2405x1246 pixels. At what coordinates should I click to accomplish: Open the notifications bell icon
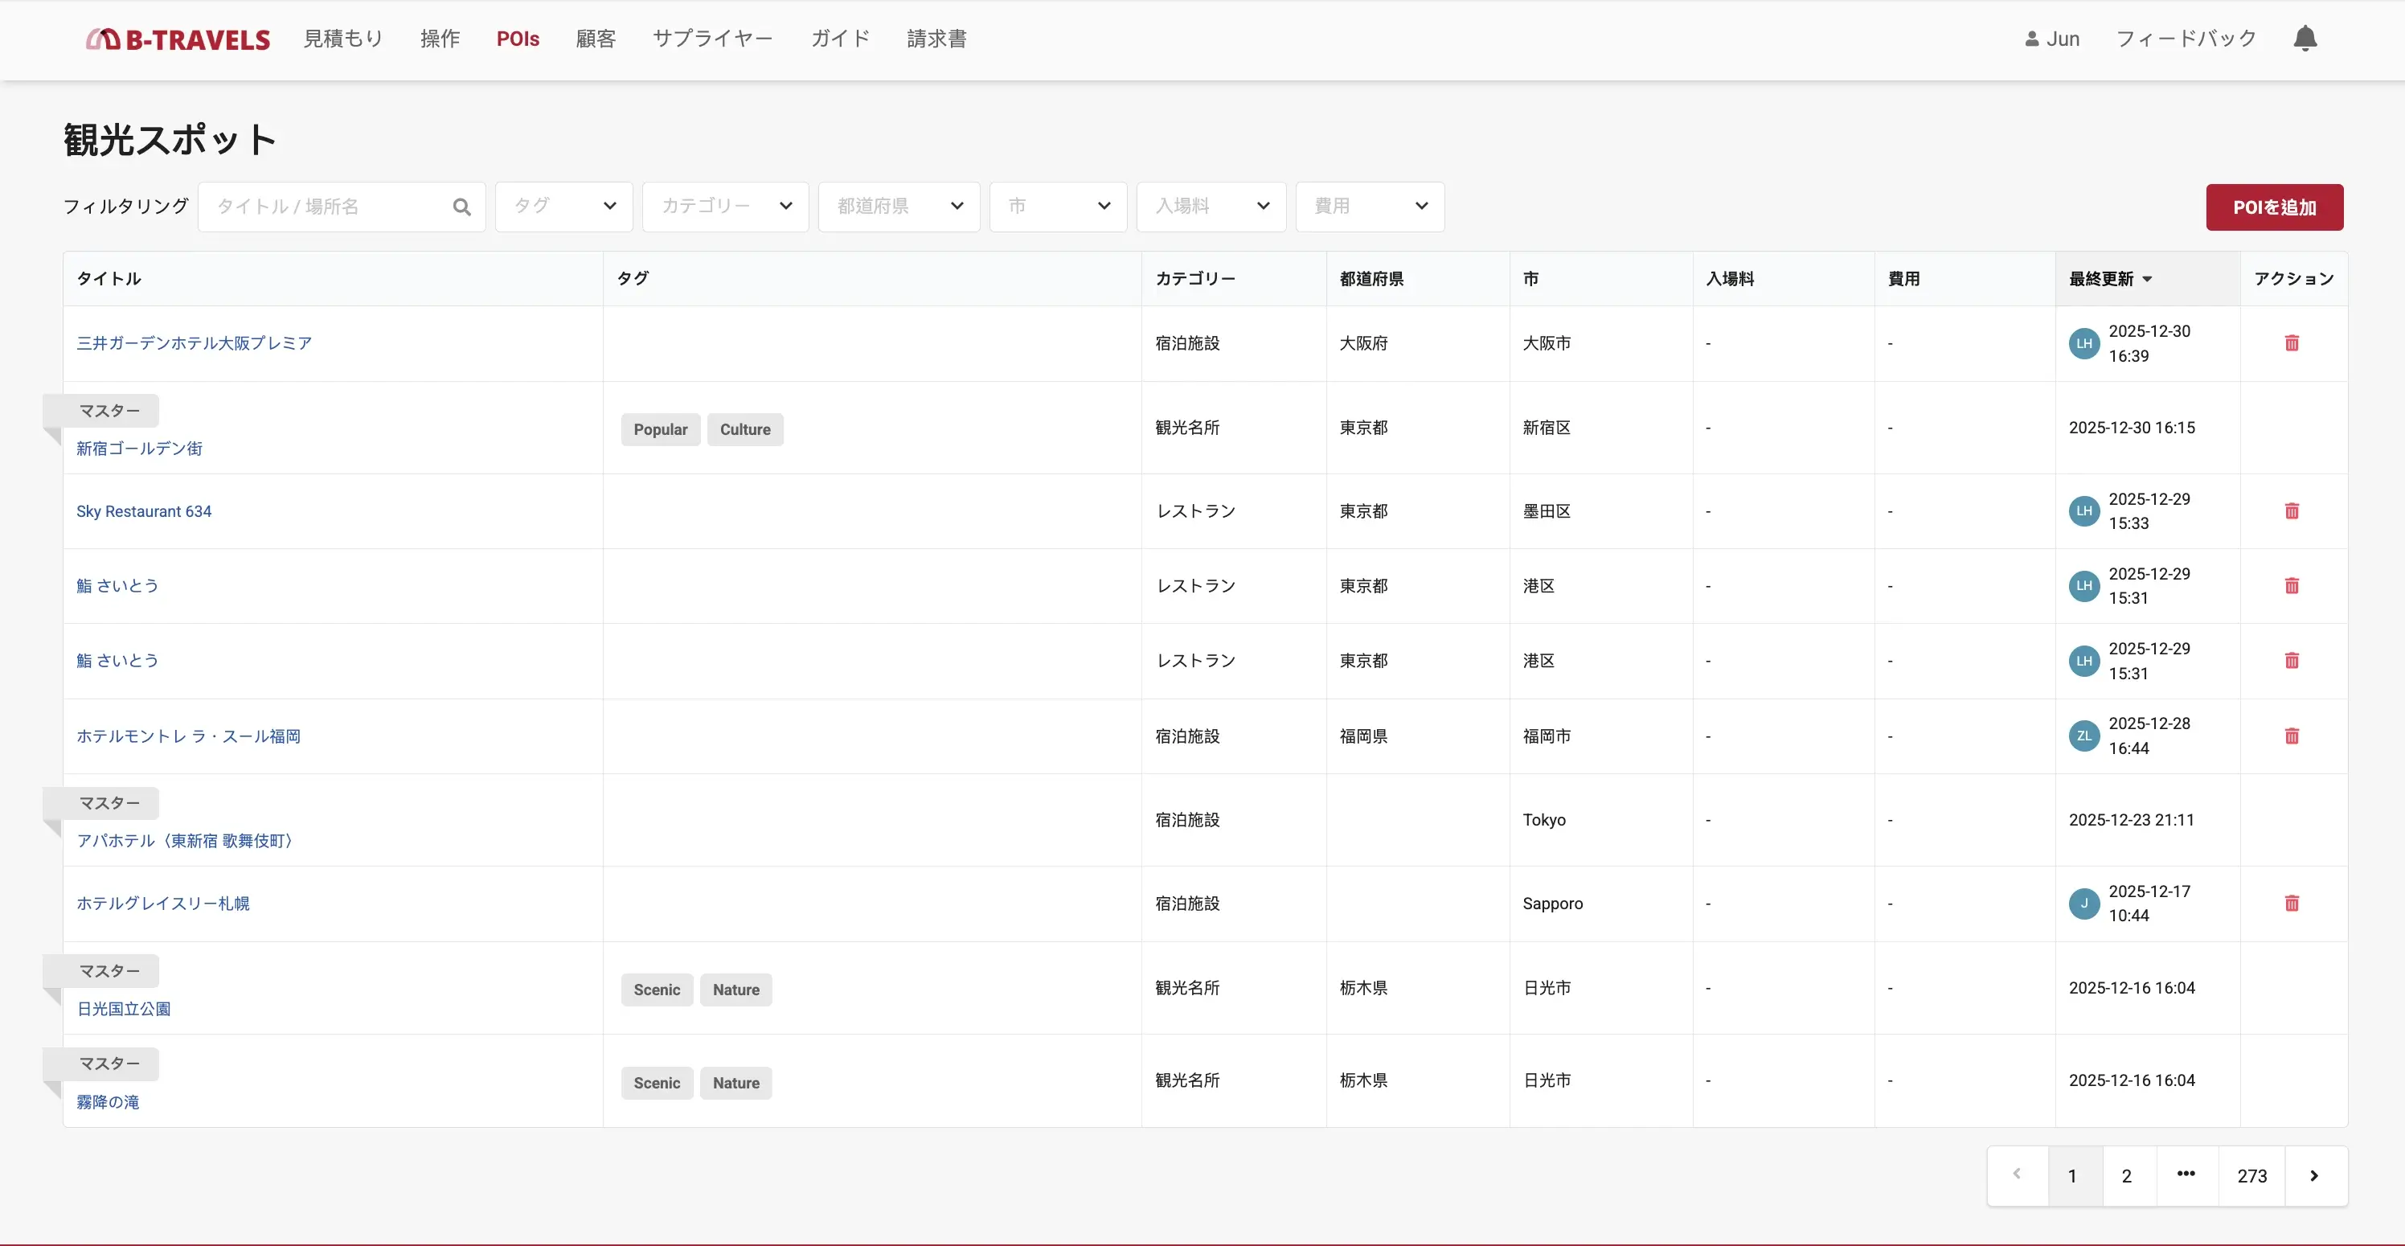point(2305,39)
